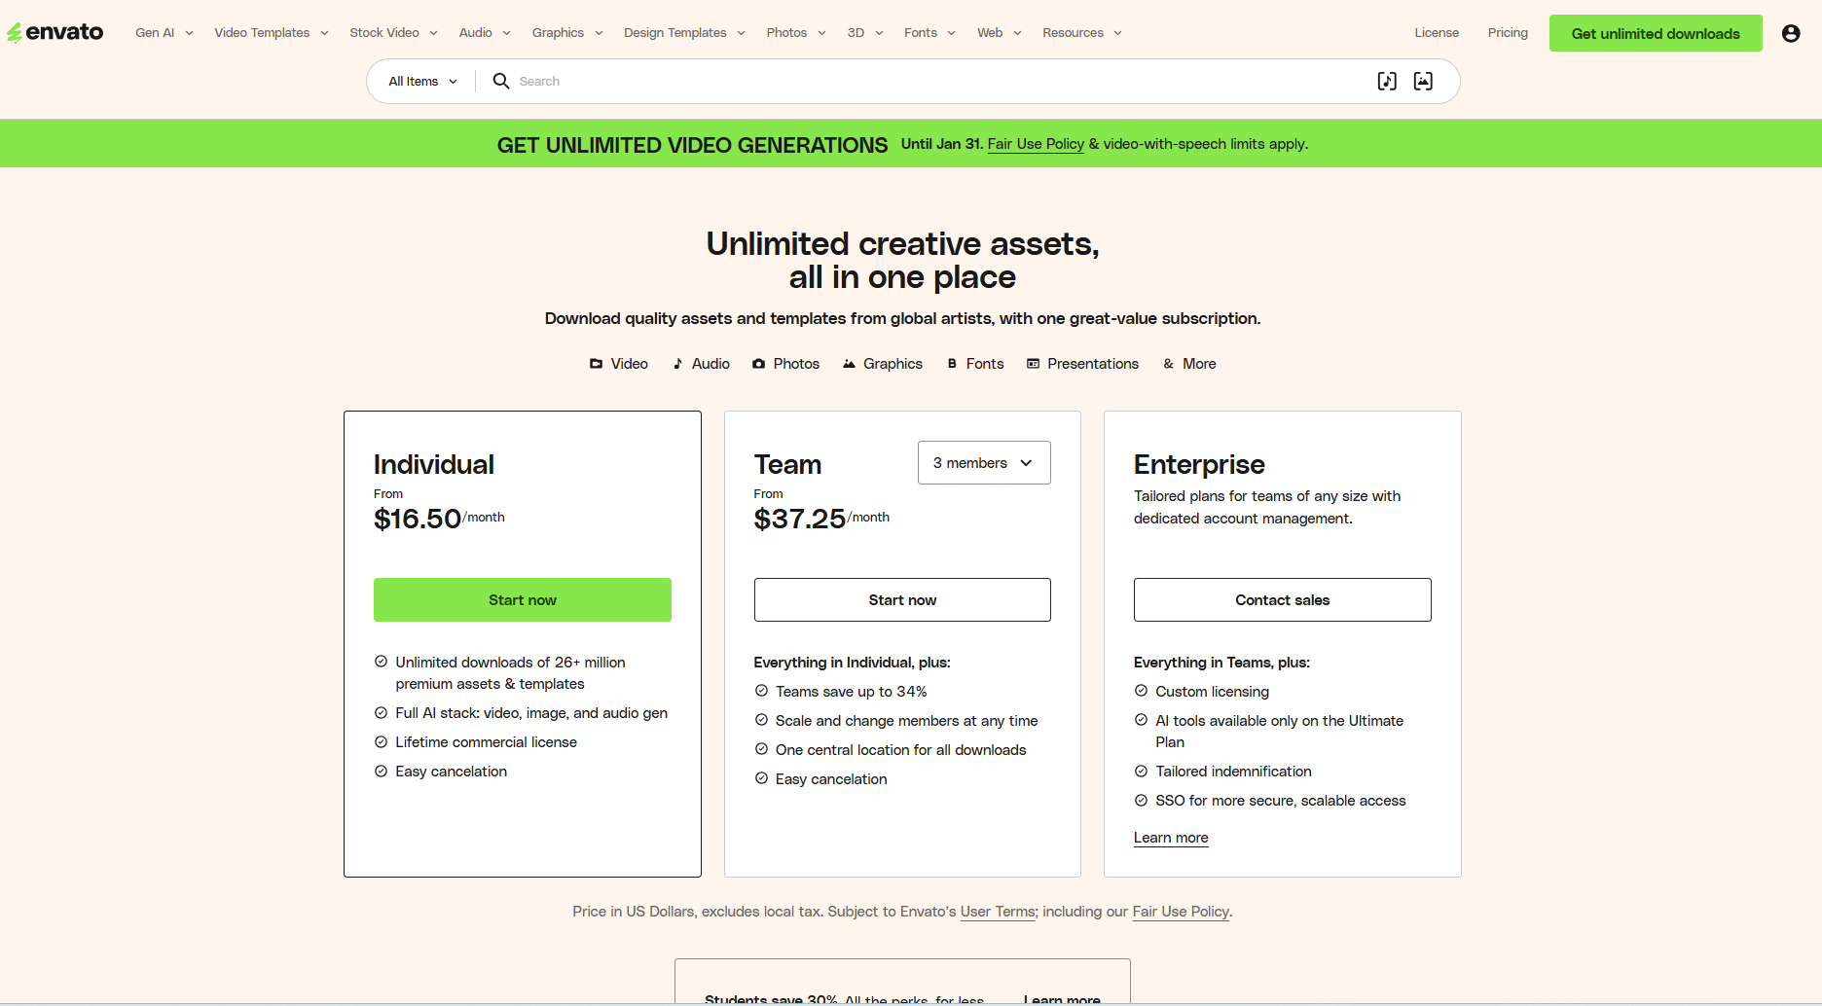Click Contact sales for Enterprise
This screenshot has height=1006, width=1822.
coord(1281,599)
